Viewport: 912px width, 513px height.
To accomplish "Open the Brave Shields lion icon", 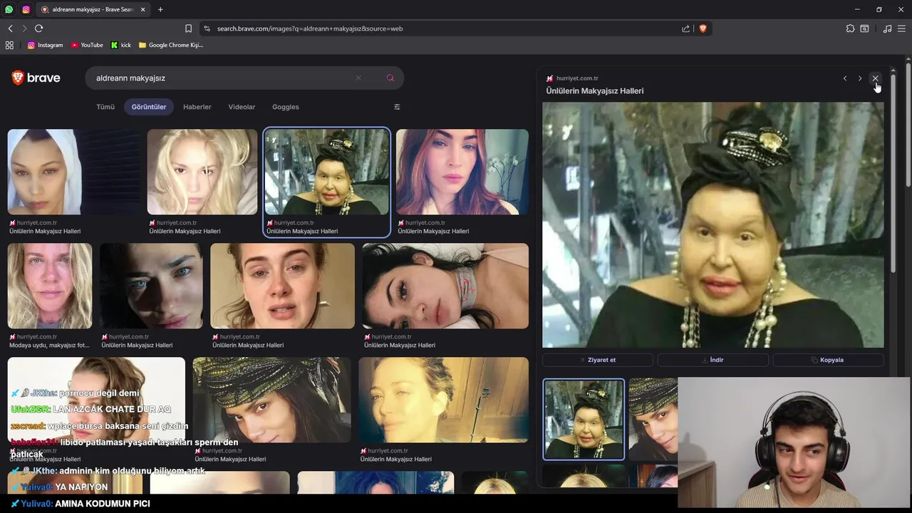I will (703, 28).
